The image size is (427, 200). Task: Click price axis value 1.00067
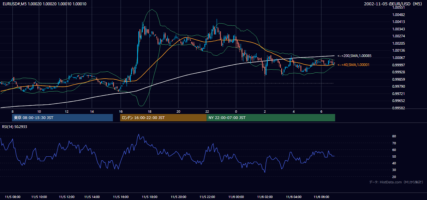pyautogui.click(x=399, y=58)
